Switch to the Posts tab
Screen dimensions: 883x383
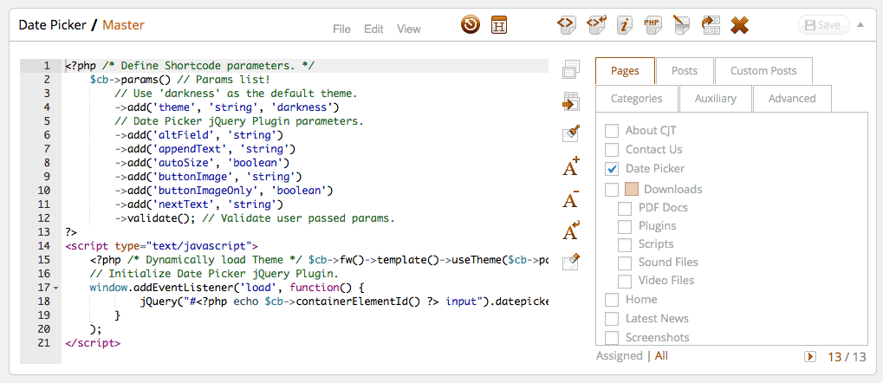point(685,70)
